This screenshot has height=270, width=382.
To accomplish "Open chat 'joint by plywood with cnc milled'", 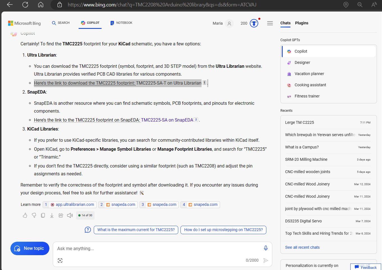I will click(x=328, y=209).
